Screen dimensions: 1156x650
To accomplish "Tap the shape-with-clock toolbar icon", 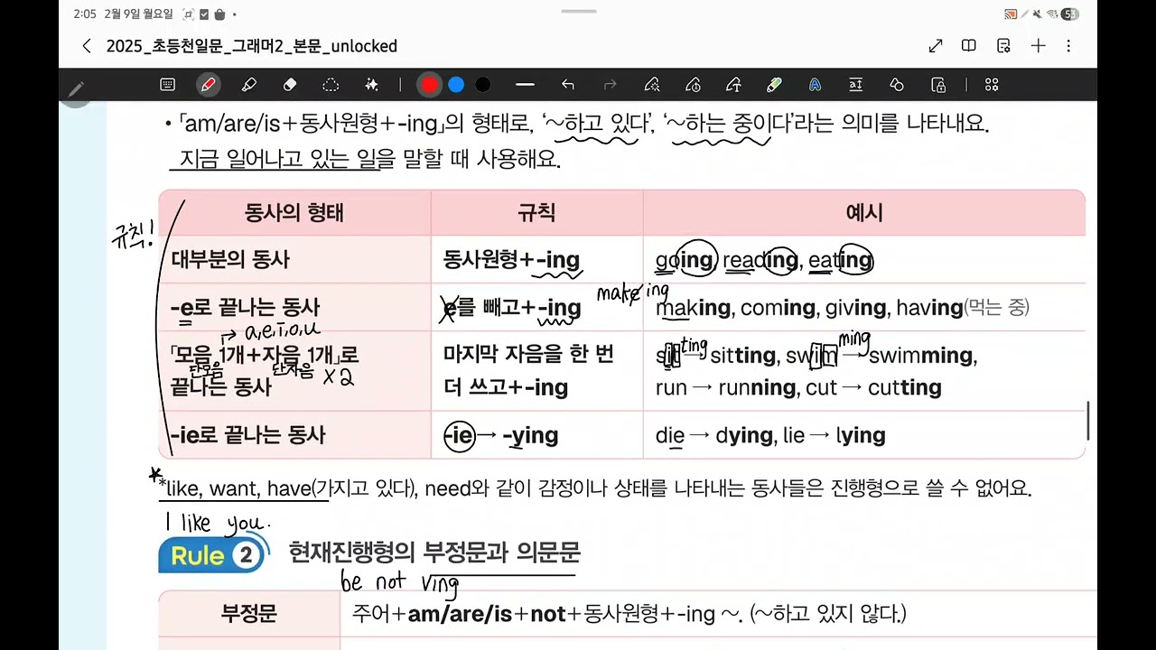I will pos(694,85).
